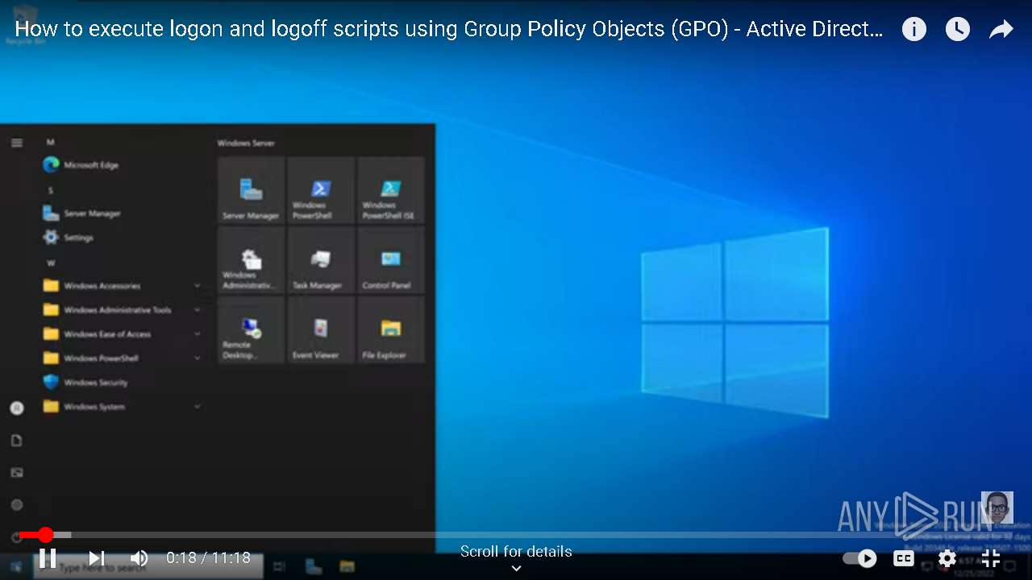1032x580 pixels.
Task: Open Settings from Start sidebar
Action: pos(16,505)
